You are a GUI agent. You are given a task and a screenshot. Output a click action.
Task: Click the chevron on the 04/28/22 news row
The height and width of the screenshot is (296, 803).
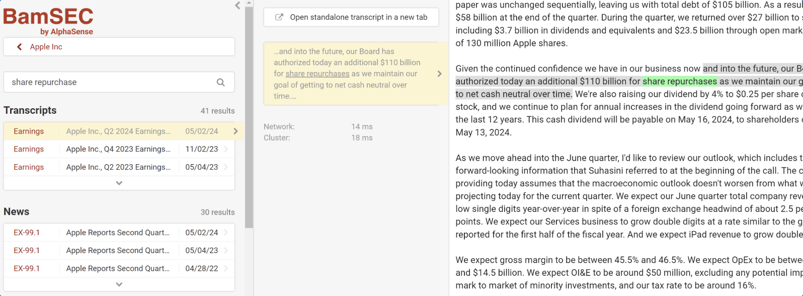(x=227, y=268)
